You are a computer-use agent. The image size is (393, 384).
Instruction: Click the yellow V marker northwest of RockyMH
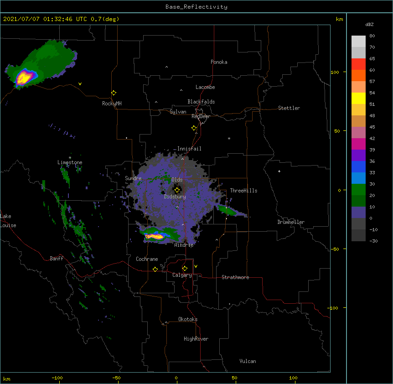point(80,84)
